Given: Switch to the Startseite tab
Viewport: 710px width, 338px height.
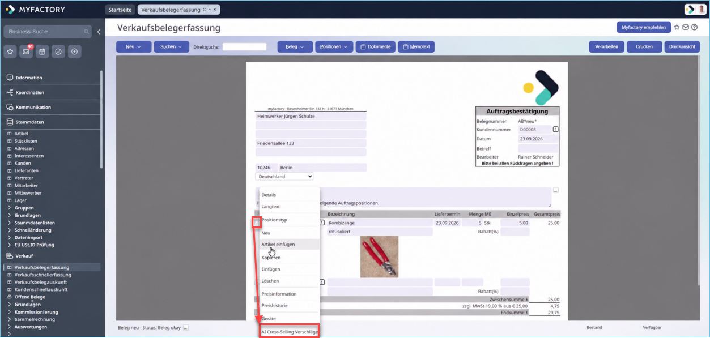Looking at the screenshot, I should [x=120, y=10].
